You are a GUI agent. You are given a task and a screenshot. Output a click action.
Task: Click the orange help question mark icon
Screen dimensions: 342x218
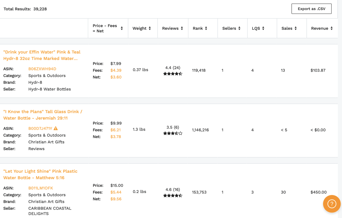click(332, 204)
